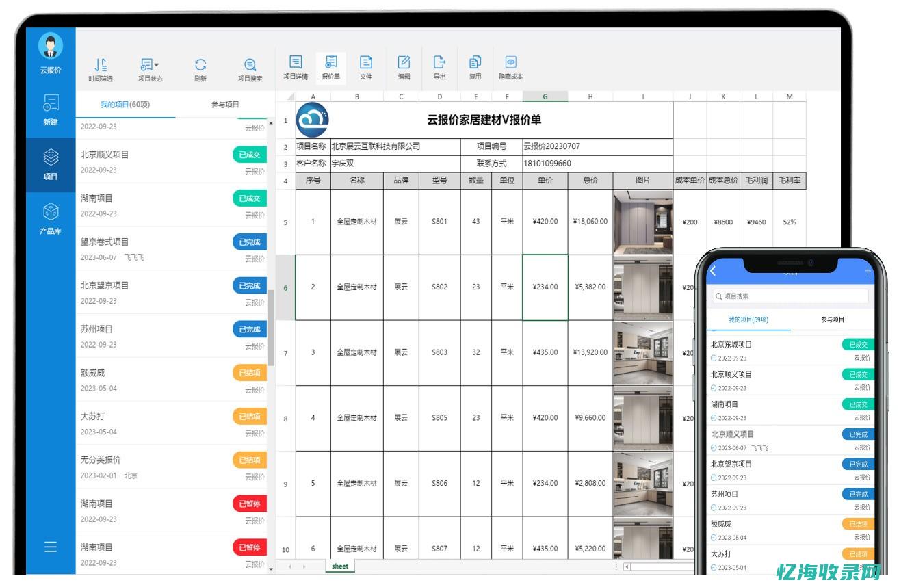The height and width of the screenshot is (587, 899).
Task: Tap 参与项目 tab on the phone
Action: tap(833, 319)
